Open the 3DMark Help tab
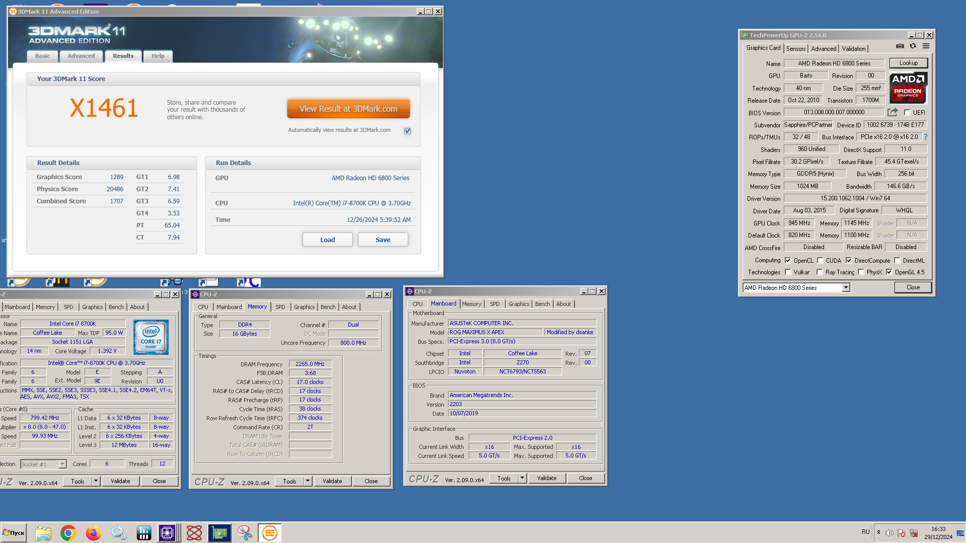 tap(158, 56)
